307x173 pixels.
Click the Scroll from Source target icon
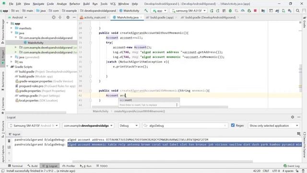[x=54, y=17]
